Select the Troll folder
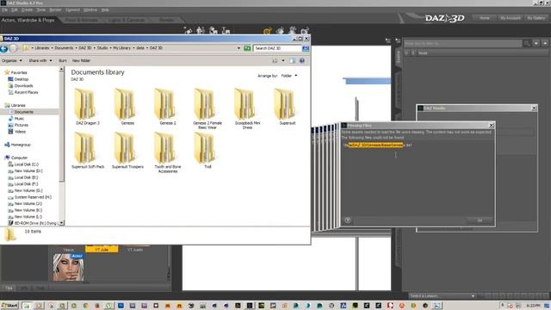 [x=207, y=151]
